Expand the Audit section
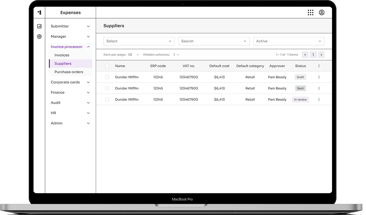 coord(71,103)
